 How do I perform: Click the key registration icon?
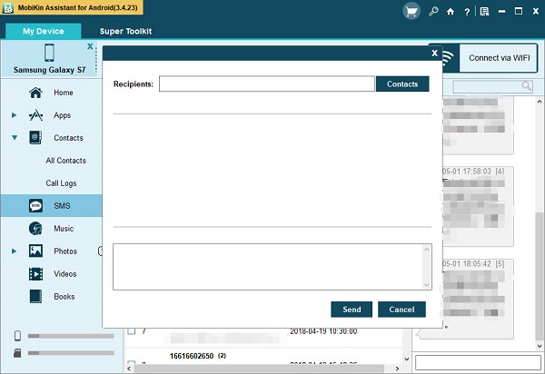[433, 12]
